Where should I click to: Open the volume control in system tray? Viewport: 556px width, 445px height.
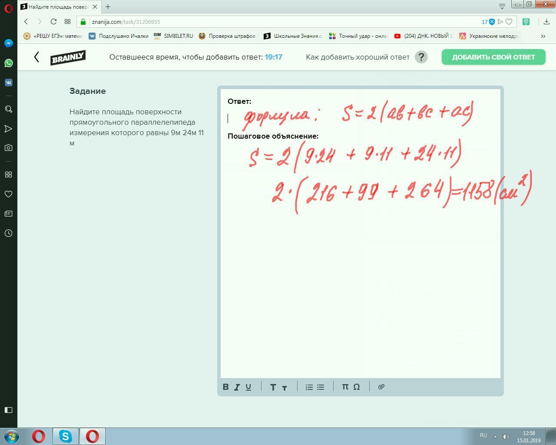(x=506, y=436)
